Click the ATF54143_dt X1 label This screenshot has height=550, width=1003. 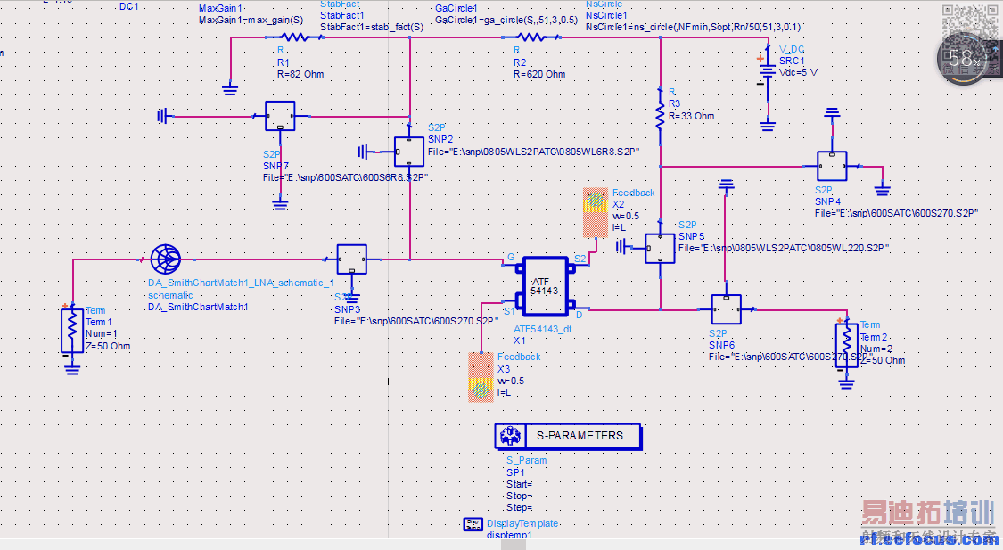542,334
